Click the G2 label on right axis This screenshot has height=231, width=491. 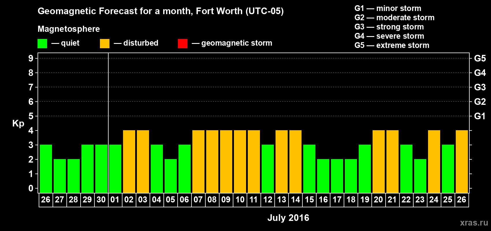480,102
